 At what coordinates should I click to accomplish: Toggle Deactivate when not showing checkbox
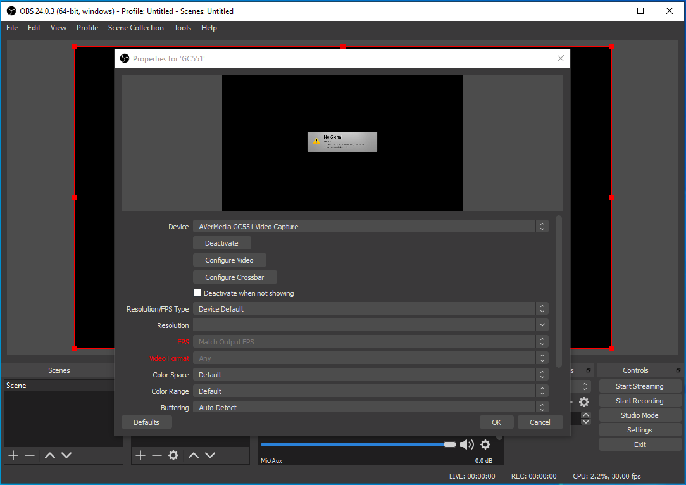click(x=197, y=293)
